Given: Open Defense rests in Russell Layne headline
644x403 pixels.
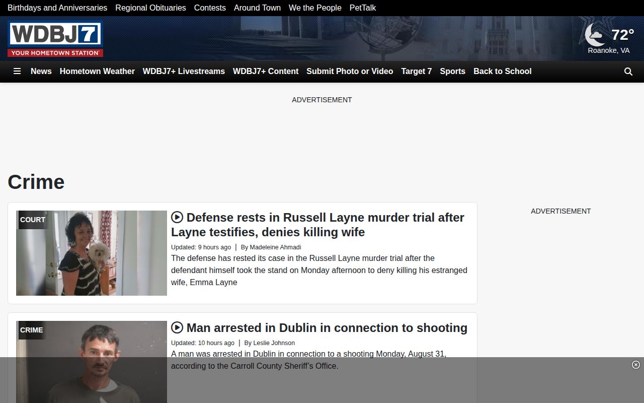Looking at the screenshot, I should pos(317,225).
